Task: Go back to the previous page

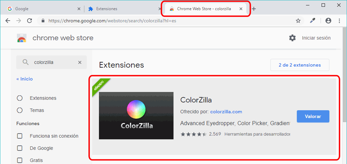Action: (8, 21)
